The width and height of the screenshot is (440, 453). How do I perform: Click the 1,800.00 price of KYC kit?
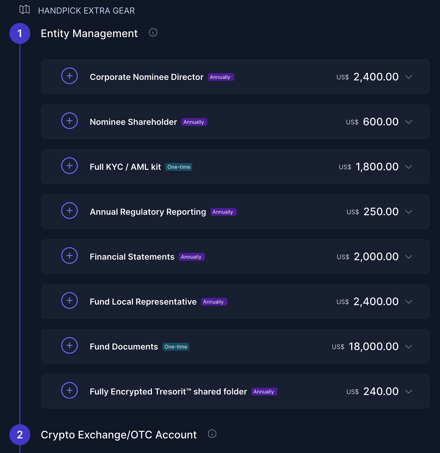pos(377,167)
